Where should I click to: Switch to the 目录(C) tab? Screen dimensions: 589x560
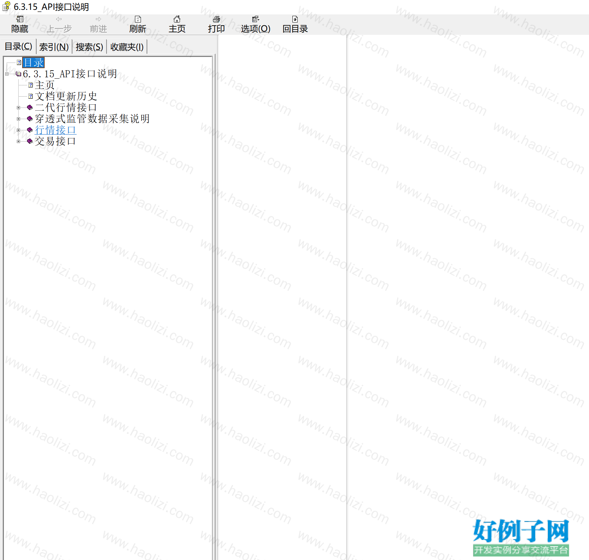pyautogui.click(x=18, y=46)
